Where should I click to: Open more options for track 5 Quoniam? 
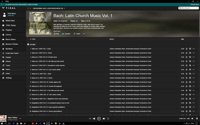[x=194, y=66]
